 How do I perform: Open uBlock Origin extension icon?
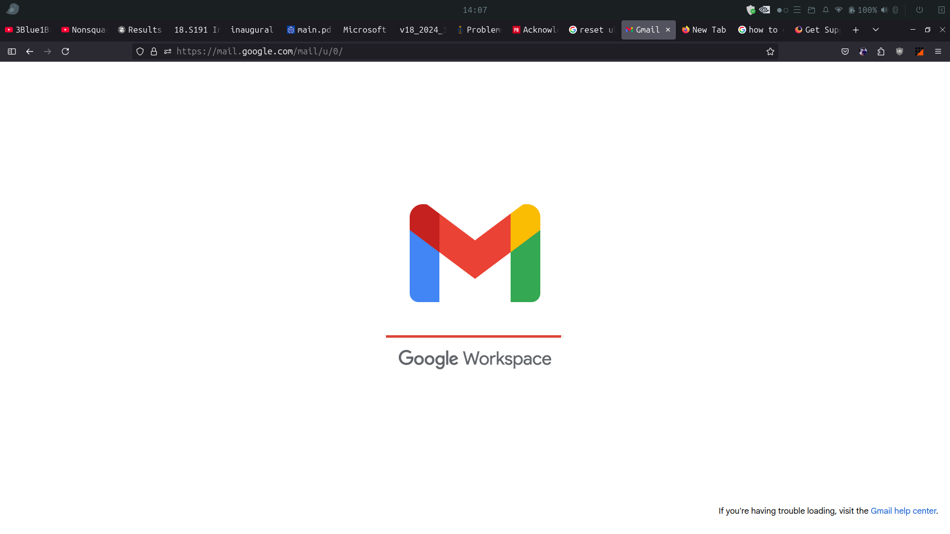point(900,51)
